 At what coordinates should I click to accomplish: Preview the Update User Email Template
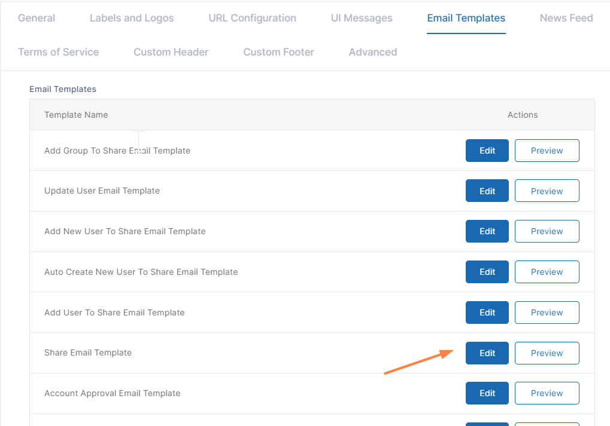[x=547, y=191]
